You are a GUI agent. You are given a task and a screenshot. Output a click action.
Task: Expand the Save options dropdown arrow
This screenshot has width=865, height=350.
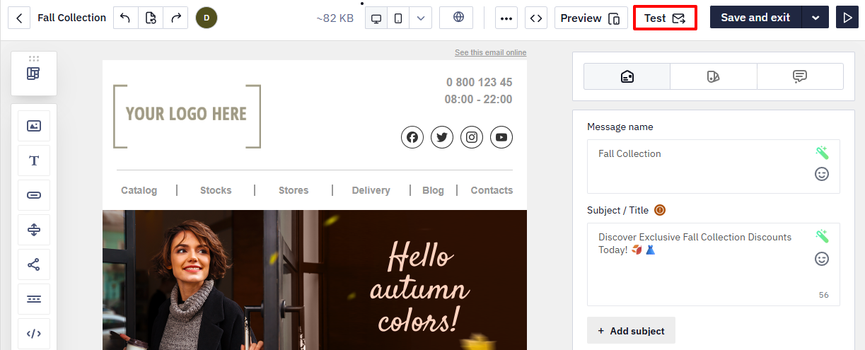pos(815,18)
